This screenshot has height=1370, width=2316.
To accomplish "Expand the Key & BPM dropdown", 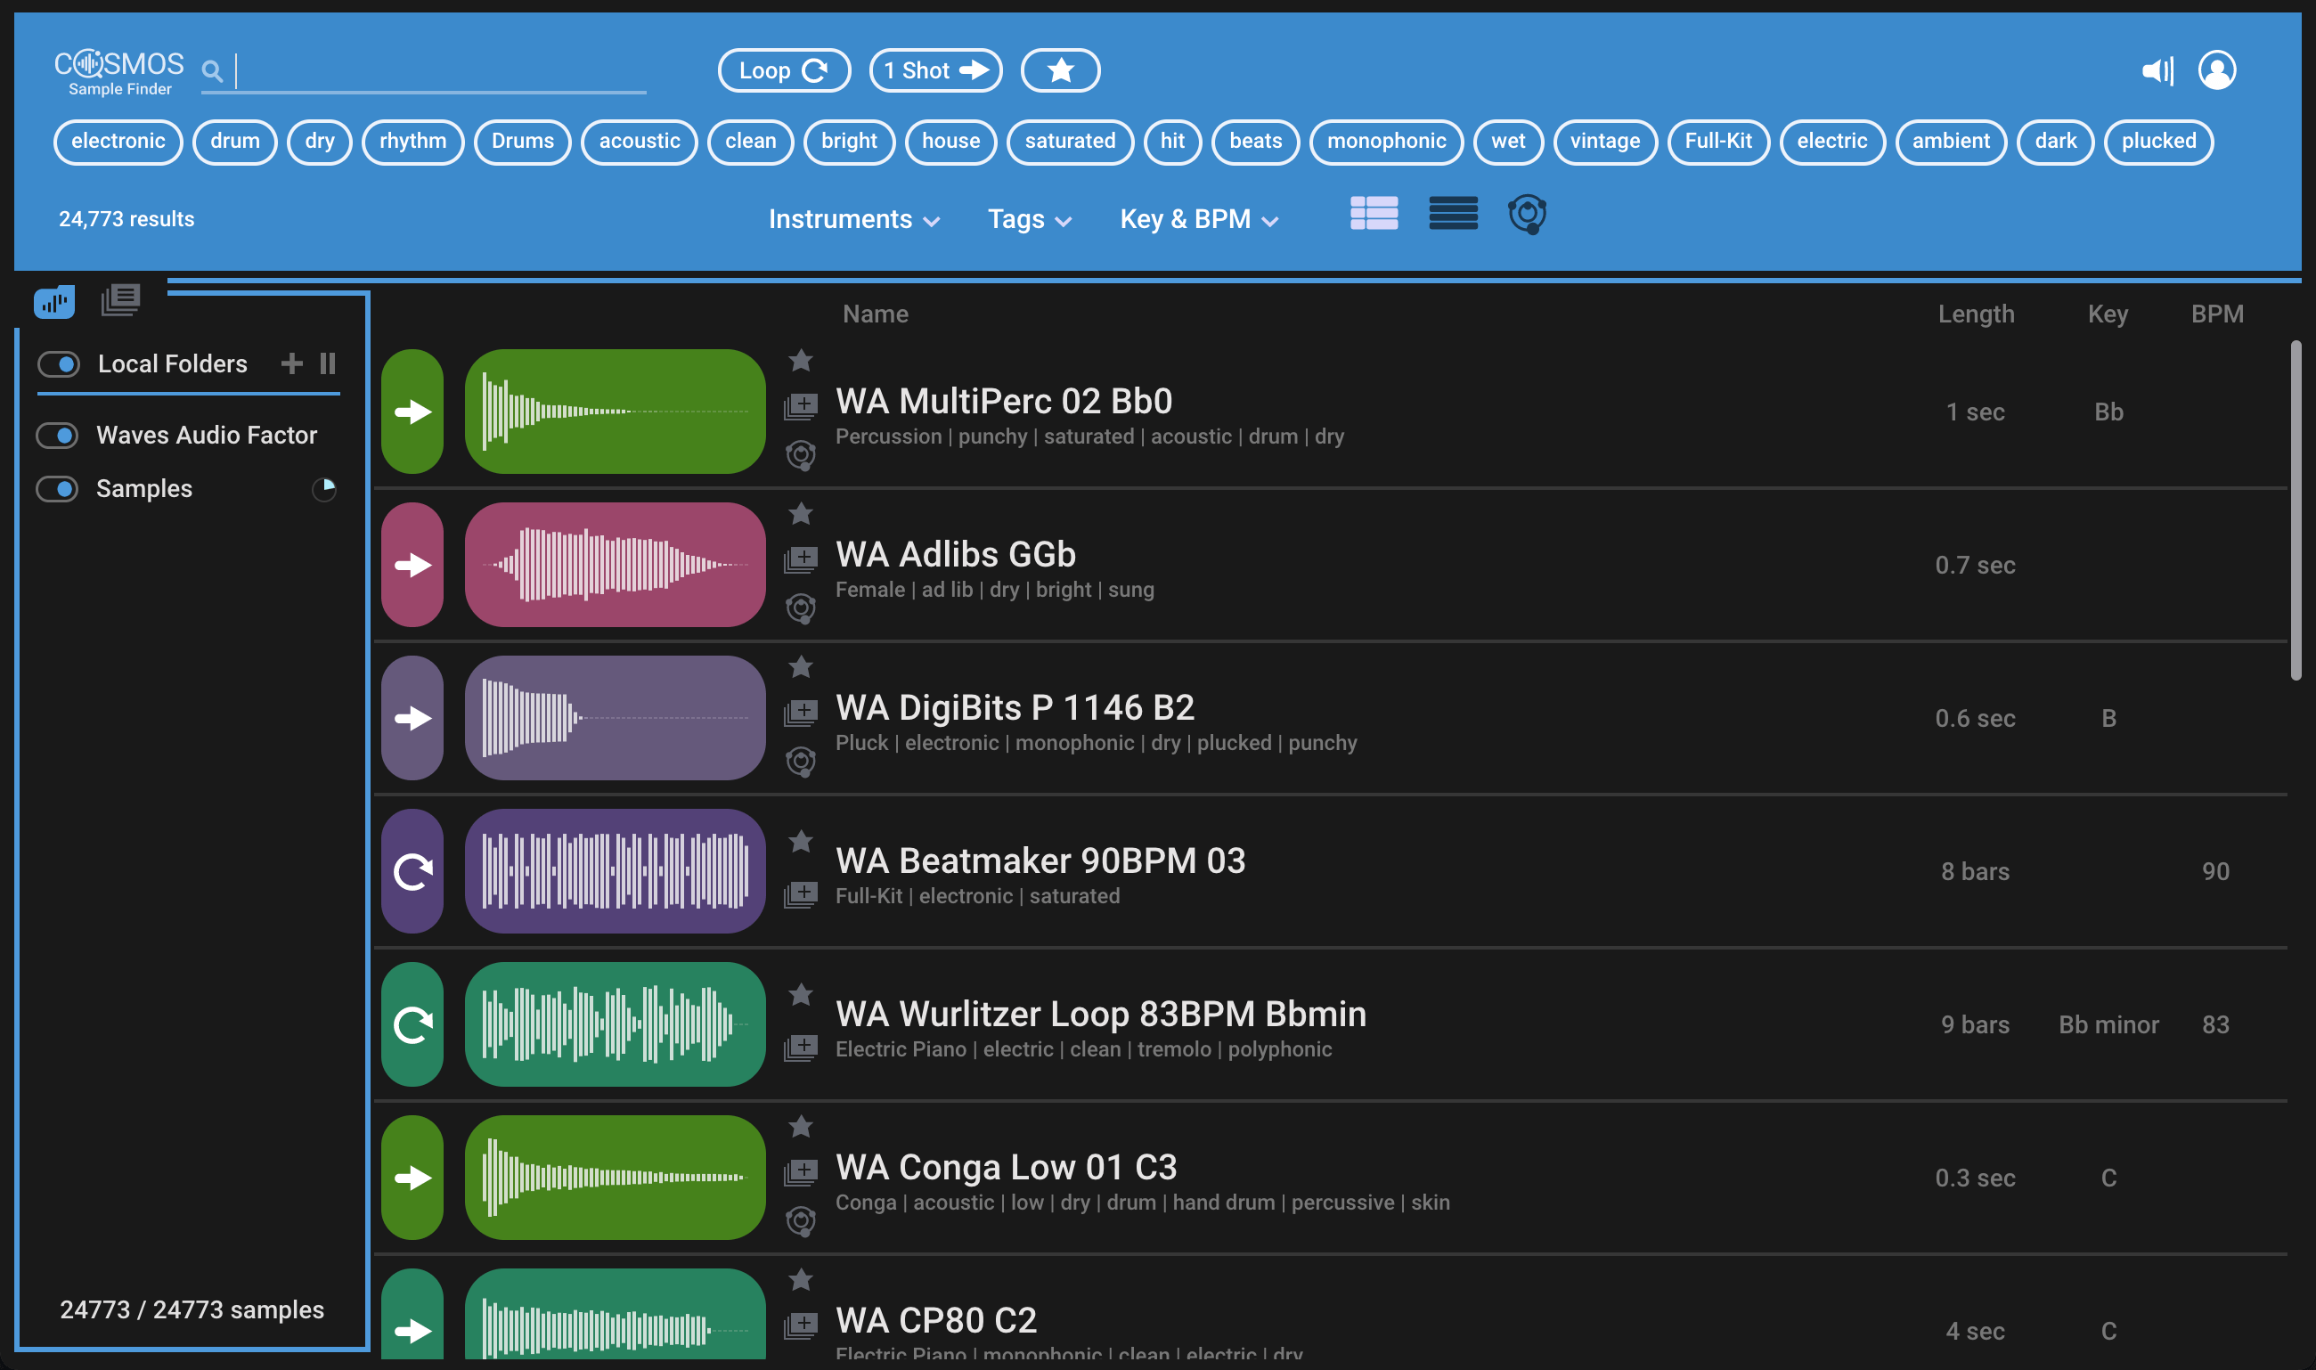I will pyautogui.click(x=1199, y=219).
